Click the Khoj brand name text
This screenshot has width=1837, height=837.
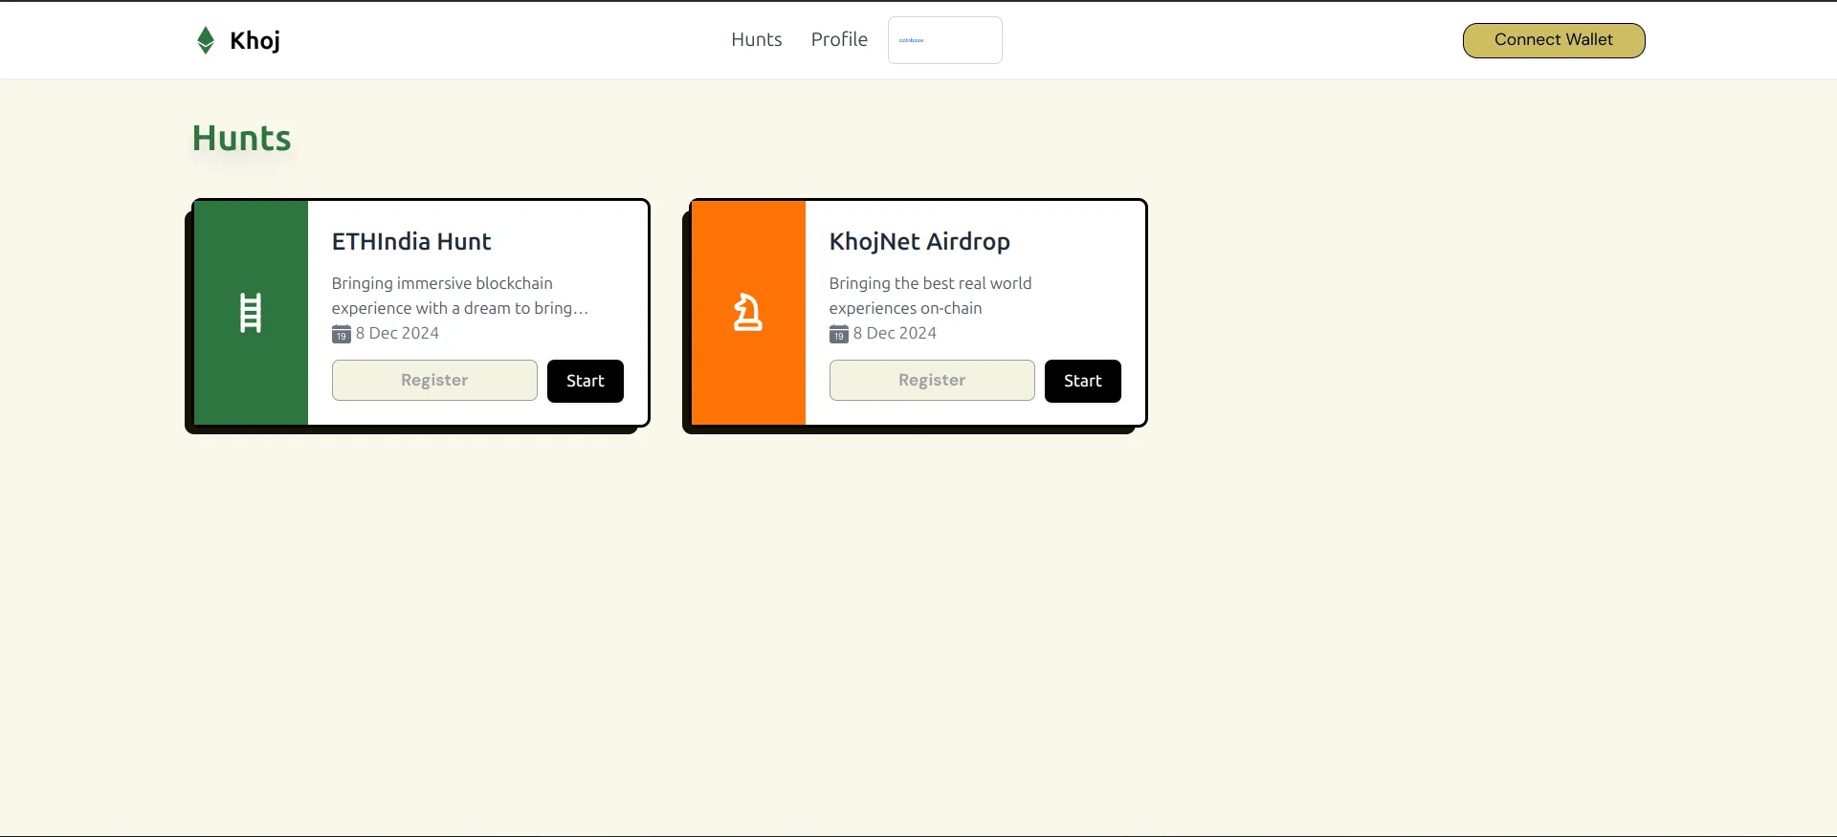point(255,40)
